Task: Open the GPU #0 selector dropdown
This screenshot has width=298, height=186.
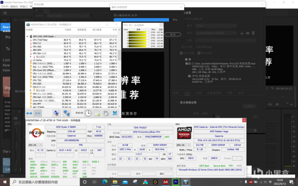Action: [x=184, y=145]
